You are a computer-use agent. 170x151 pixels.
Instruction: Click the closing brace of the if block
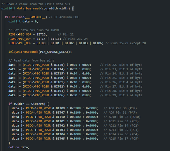click(9, 143)
